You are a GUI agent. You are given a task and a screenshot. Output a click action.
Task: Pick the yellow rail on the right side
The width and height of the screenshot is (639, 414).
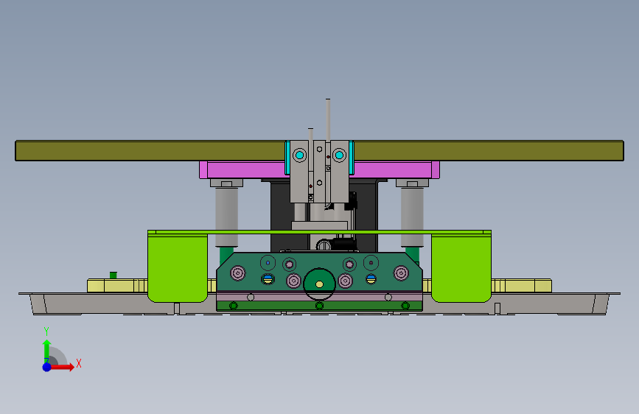click(x=522, y=286)
